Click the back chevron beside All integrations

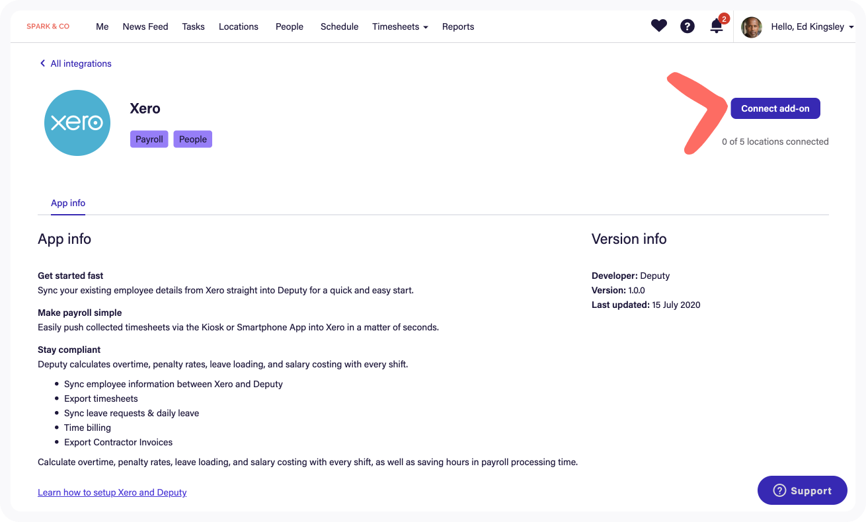coord(42,63)
